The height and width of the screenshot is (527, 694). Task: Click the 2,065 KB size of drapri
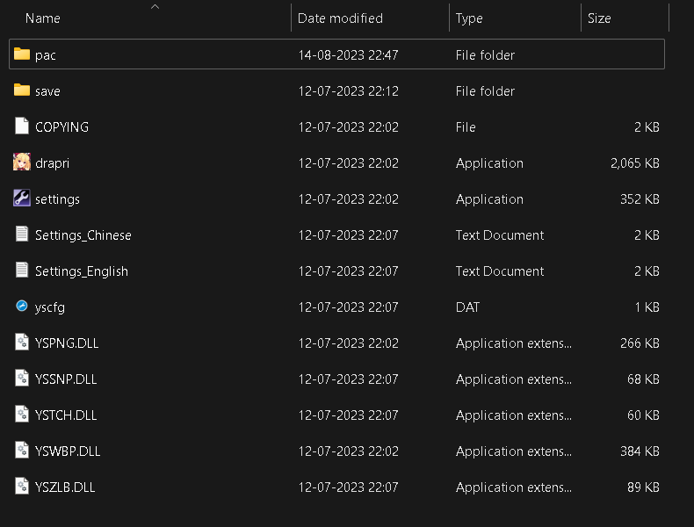[634, 163]
